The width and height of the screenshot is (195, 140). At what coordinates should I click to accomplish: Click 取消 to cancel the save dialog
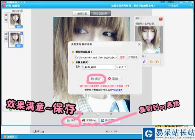coord(114,79)
